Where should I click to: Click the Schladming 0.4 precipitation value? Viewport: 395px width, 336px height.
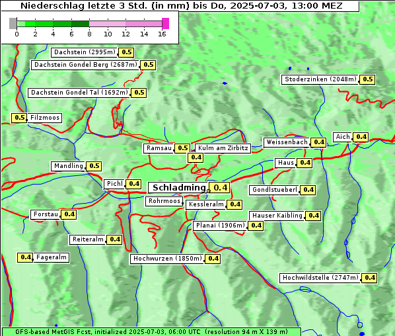(220, 188)
